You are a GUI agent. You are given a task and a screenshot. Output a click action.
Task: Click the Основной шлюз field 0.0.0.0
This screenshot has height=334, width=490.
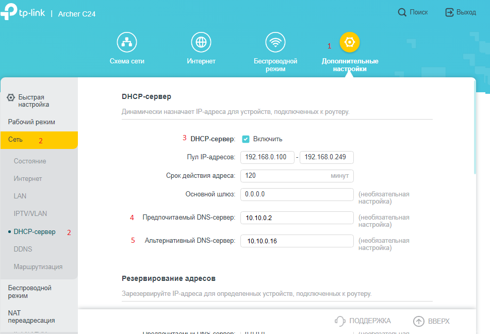[297, 194]
